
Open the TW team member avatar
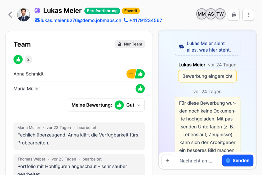220,14
